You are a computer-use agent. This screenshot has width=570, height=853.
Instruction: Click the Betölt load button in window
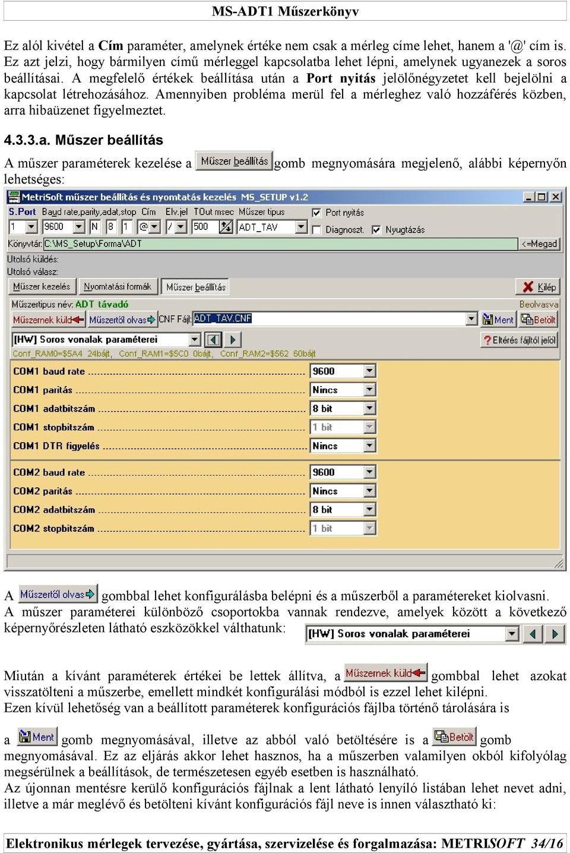pyautogui.click(x=539, y=320)
